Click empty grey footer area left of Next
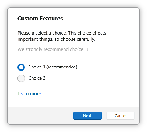Screen dimensions: 147x132 (x=41, y=116)
